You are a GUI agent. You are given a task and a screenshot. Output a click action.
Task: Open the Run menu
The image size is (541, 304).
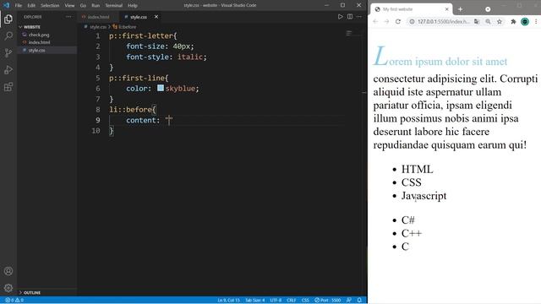pyautogui.click(x=96, y=5)
